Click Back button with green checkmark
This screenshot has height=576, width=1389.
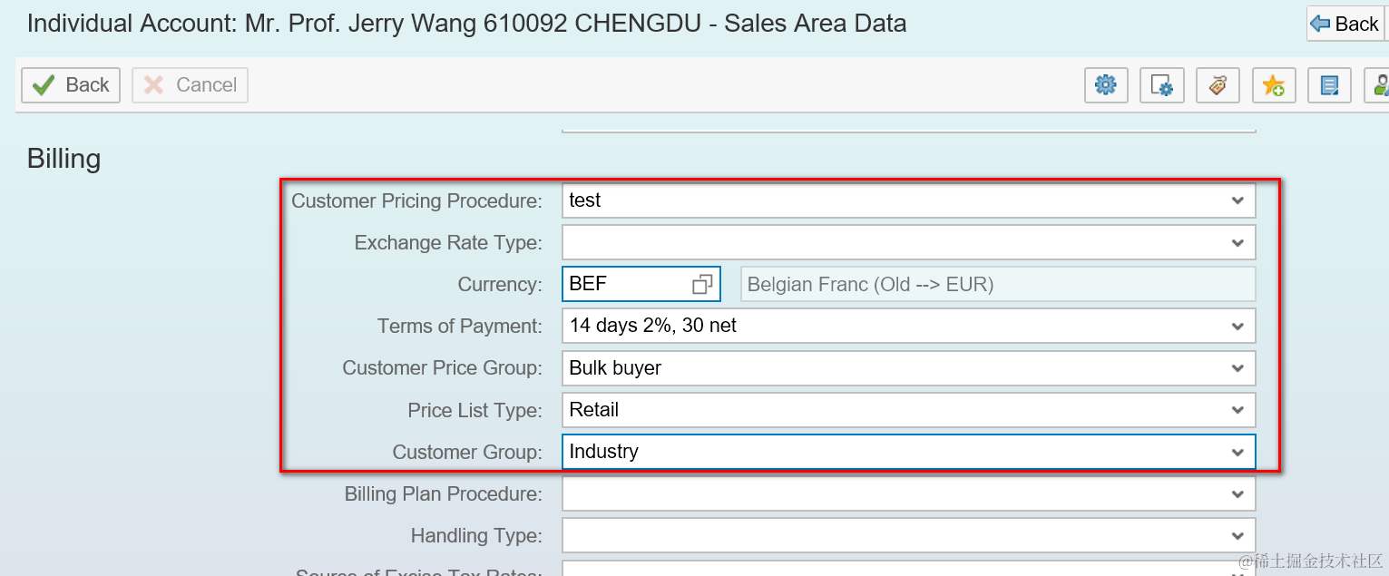tap(71, 85)
